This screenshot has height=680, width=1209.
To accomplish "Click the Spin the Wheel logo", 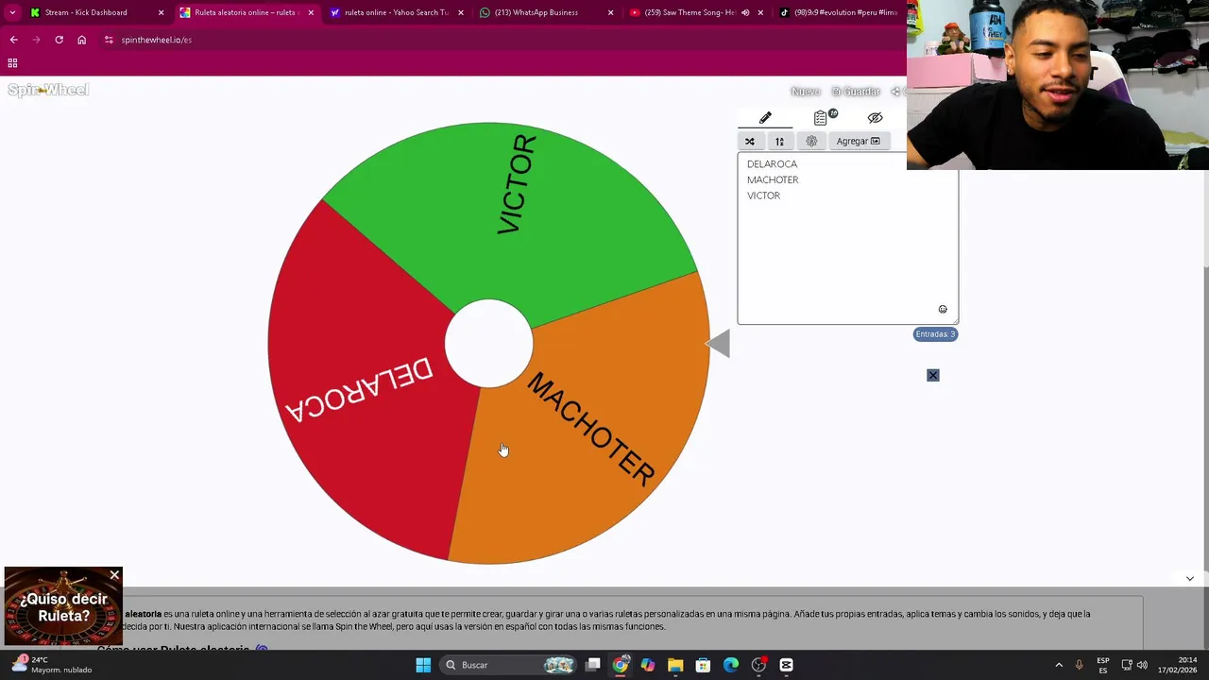I will click(x=48, y=91).
